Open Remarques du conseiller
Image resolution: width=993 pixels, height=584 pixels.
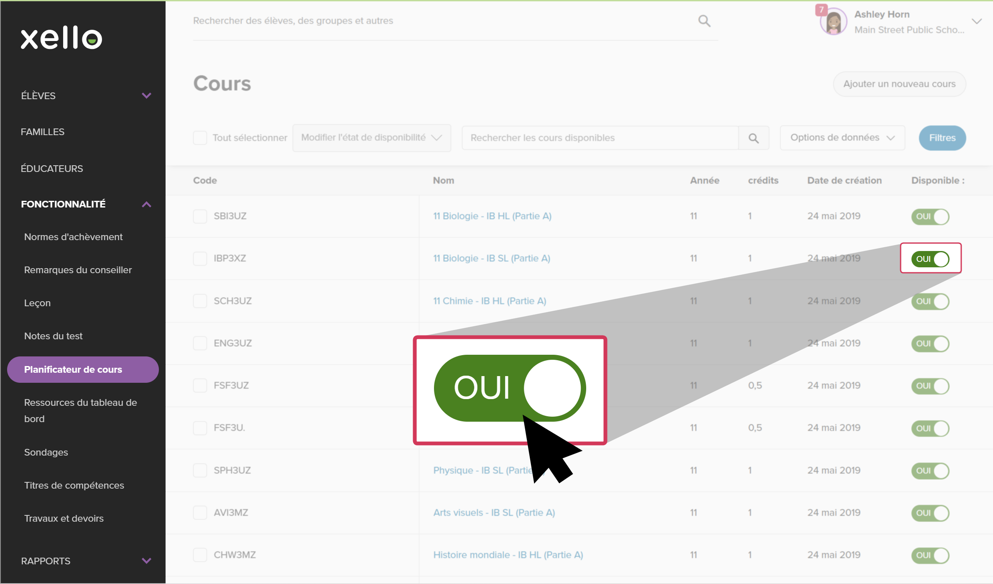78,270
